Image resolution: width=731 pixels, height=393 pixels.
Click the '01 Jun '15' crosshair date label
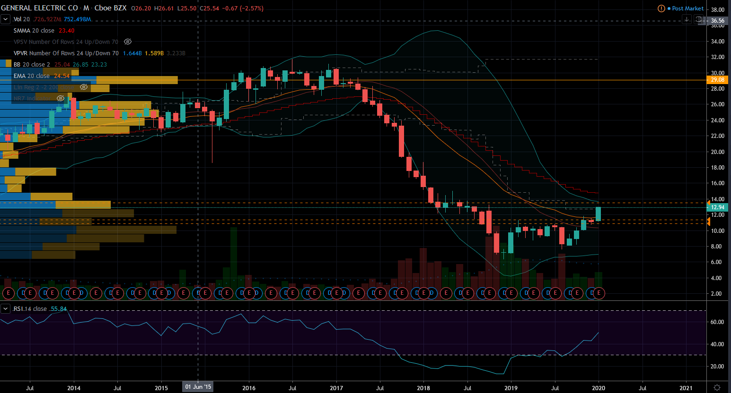coord(198,387)
